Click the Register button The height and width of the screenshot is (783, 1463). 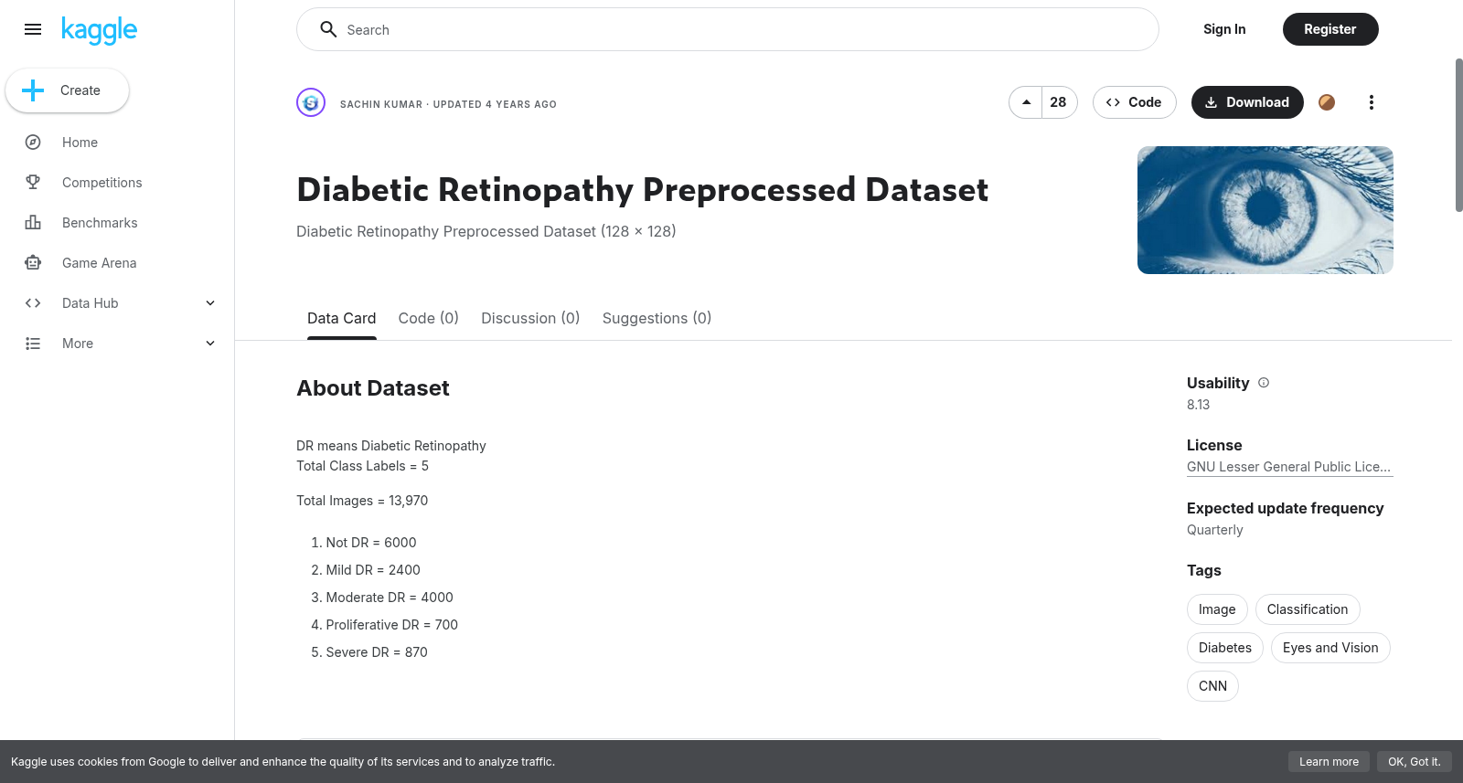click(1330, 29)
